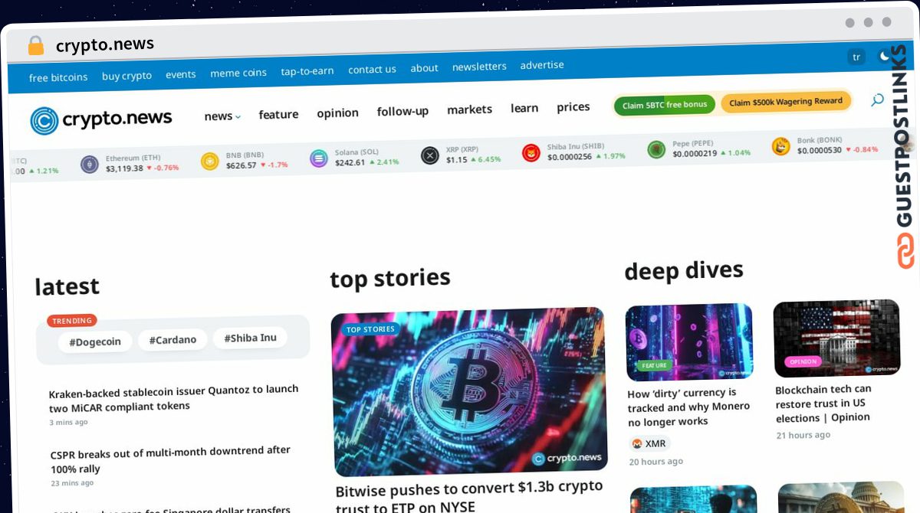Follow the buy crypto link

127,76
